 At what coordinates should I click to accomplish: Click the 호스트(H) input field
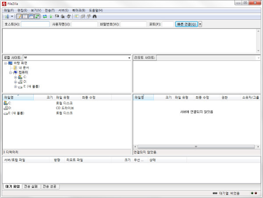pyautogui.click(x=35, y=24)
